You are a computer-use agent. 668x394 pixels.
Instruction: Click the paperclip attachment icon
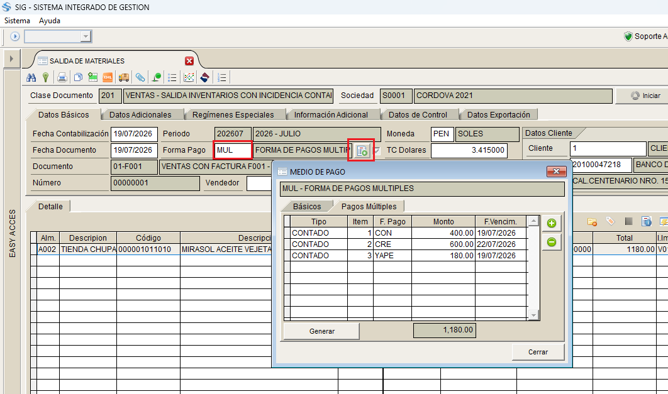[x=140, y=77]
